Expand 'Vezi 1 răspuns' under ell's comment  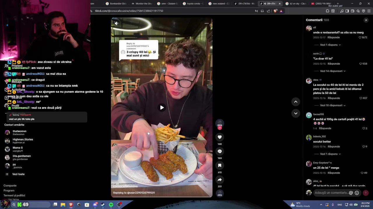point(330,45)
